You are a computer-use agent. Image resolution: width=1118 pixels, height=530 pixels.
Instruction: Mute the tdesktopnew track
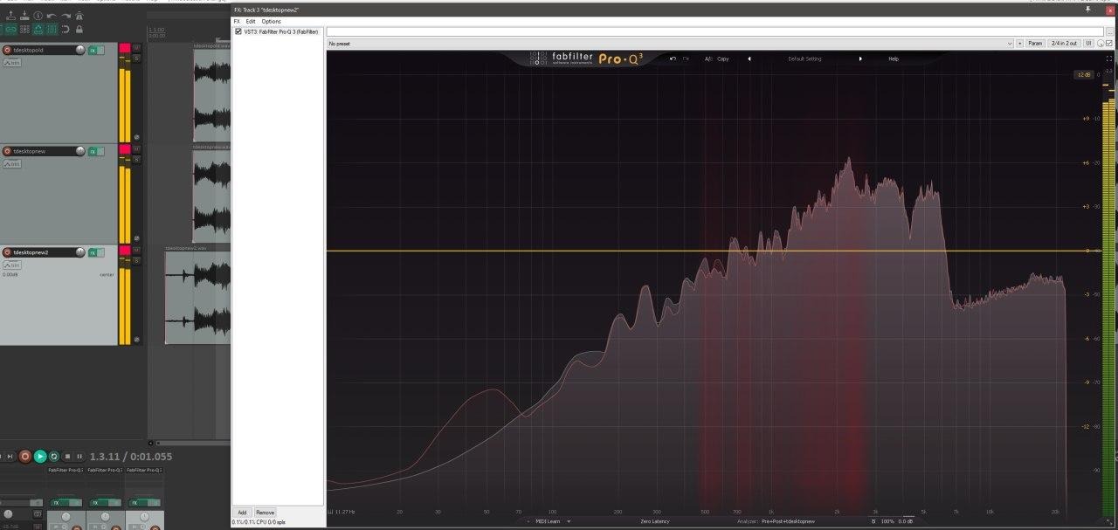pos(136,149)
